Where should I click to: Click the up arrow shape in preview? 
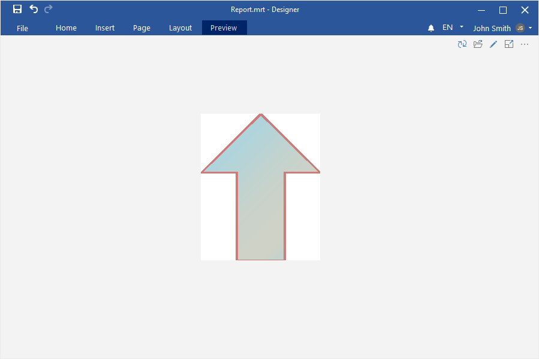pos(261,191)
